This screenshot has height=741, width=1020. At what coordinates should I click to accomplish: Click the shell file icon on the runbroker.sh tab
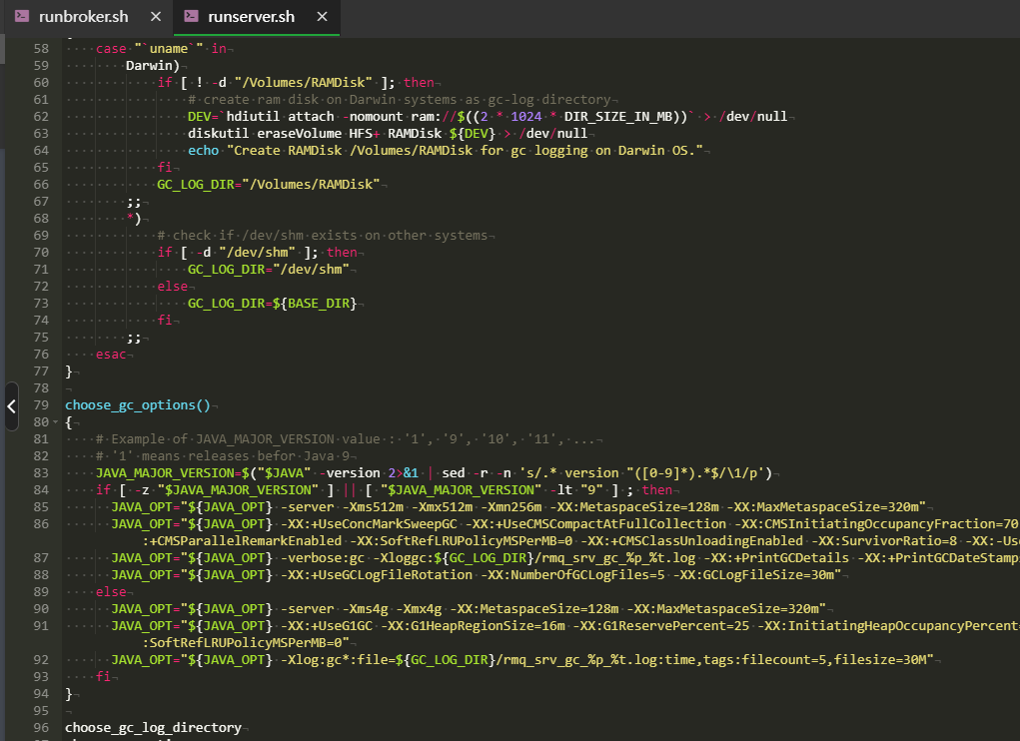(x=22, y=16)
